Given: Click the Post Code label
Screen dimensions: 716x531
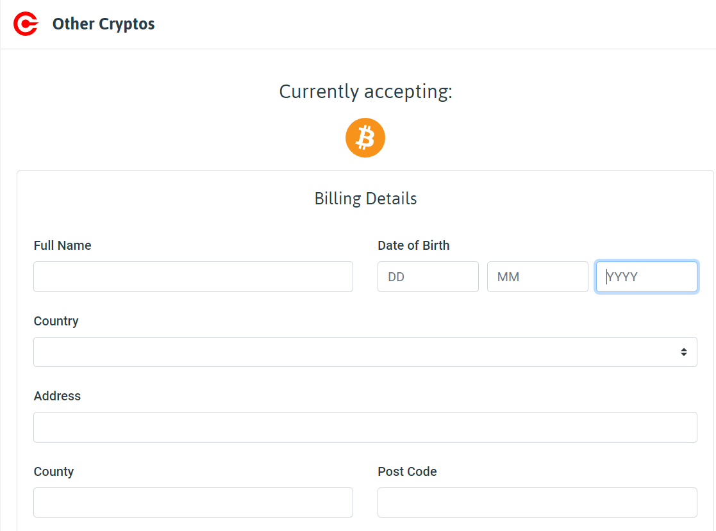Looking at the screenshot, I should pyautogui.click(x=407, y=471).
